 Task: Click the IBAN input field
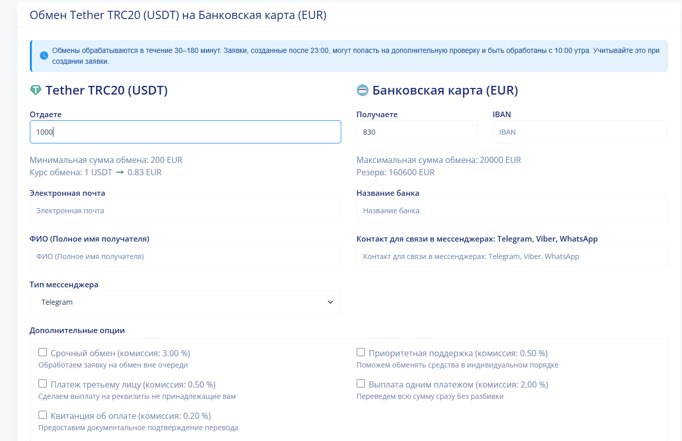coord(580,132)
